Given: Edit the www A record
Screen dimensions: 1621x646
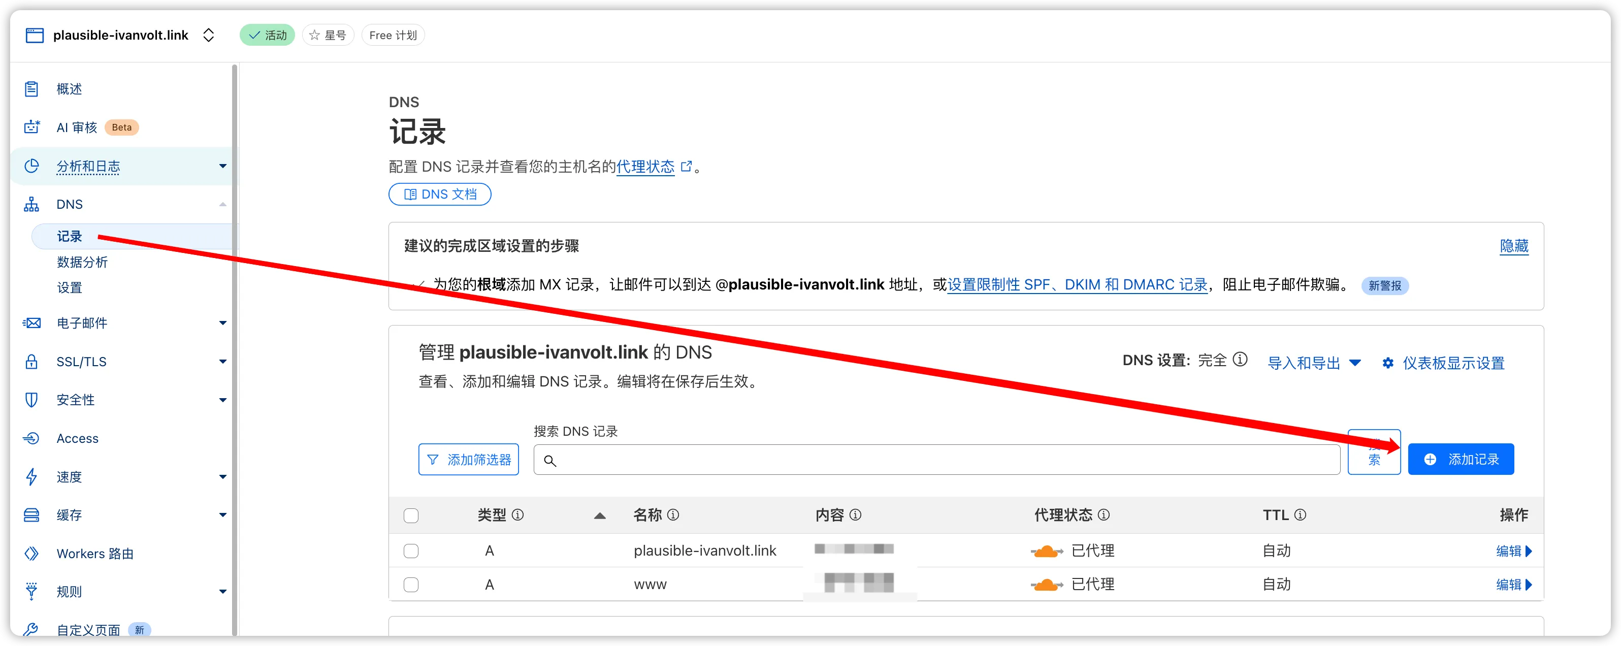Looking at the screenshot, I should [x=1513, y=585].
